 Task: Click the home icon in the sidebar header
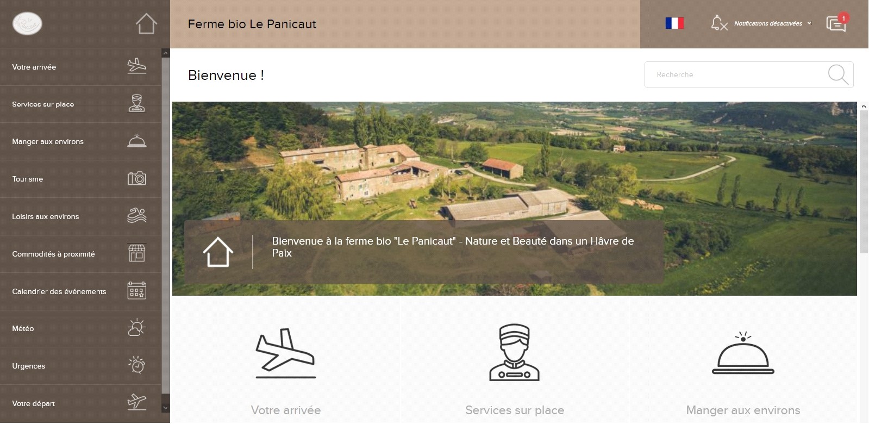click(x=146, y=24)
